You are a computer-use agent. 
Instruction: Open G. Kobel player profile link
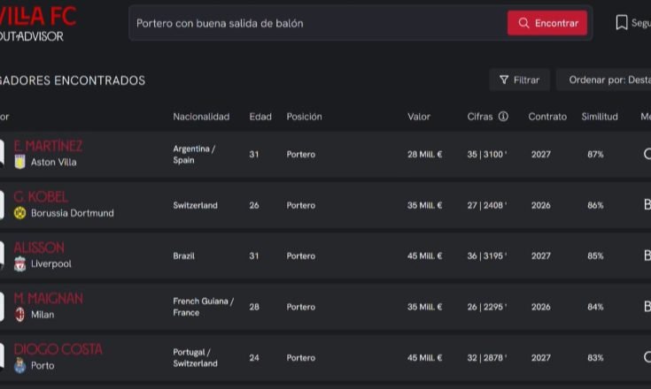click(41, 197)
